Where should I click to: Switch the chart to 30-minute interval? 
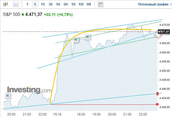51,4
